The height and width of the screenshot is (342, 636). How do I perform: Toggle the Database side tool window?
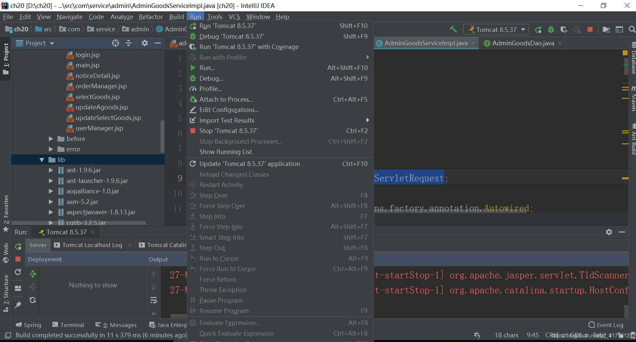coord(633,59)
